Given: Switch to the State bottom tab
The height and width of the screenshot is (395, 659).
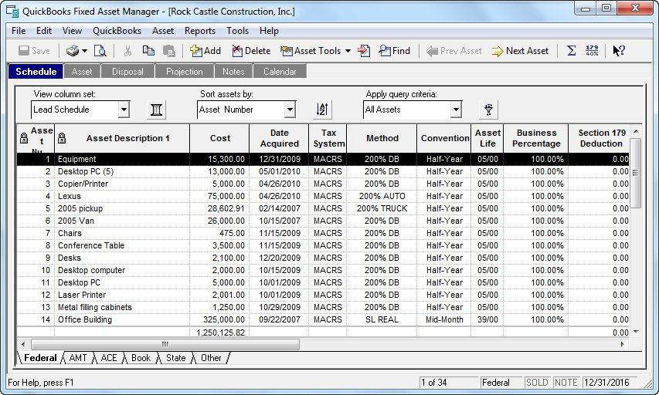Looking at the screenshot, I should [x=175, y=358].
